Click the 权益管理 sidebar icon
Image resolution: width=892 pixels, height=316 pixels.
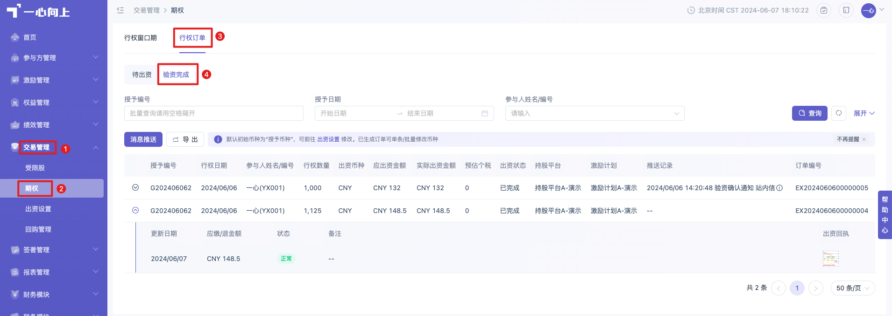[15, 103]
